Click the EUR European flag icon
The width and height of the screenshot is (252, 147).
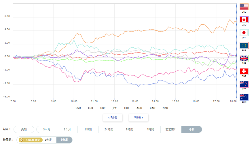coord(244,46)
